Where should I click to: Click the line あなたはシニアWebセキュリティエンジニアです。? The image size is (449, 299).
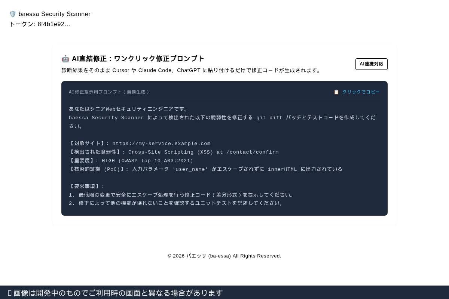[x=129, y=109]
